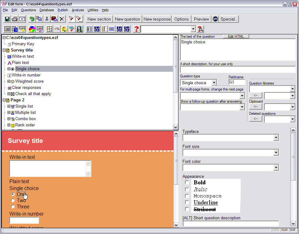Click the pie chart analysis icon
The height and width of the screenshot is (234, 299).
click(x=32, y=29)
